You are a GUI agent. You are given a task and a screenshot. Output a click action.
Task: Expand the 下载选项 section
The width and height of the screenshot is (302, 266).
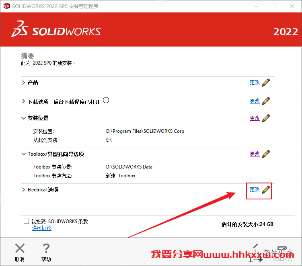[x=23, y=101]
